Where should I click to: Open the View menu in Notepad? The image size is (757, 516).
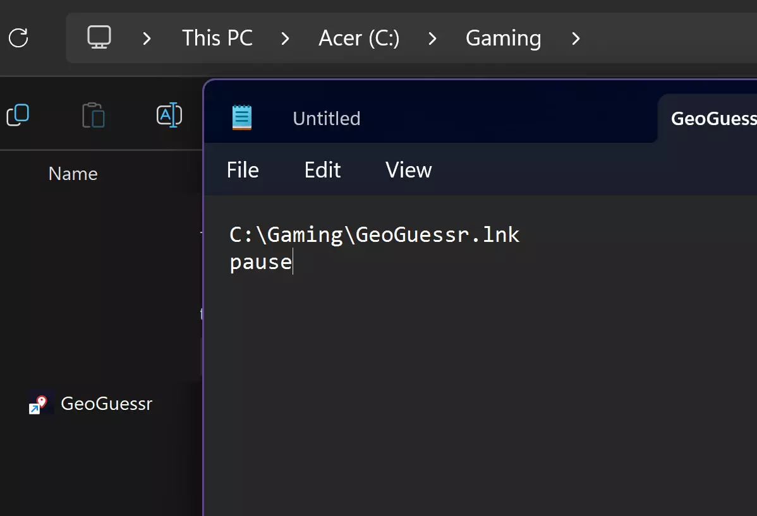point(408,170)
